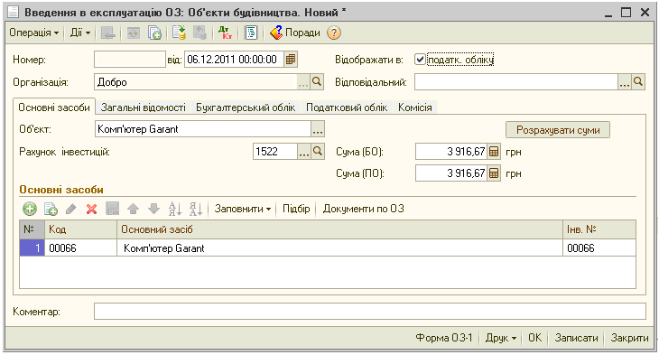Click the Записати button
Viewport: 659px width, 355px height.
pos(576,338)
